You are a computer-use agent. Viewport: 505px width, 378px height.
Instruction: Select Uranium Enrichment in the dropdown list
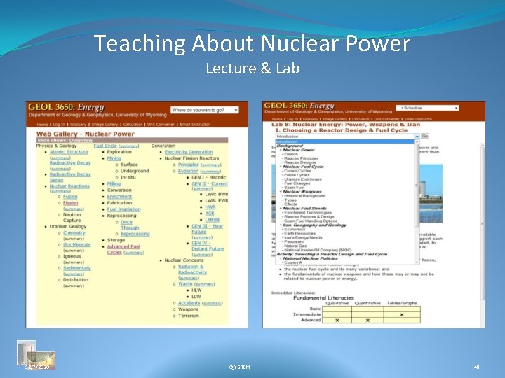pyautogui.click(x=303, y=179)
